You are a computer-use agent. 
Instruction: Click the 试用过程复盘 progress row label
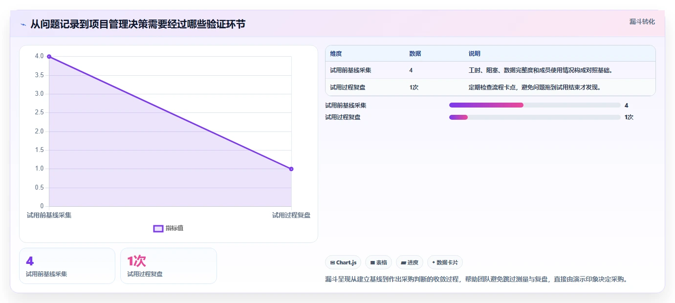pos(343,117)
